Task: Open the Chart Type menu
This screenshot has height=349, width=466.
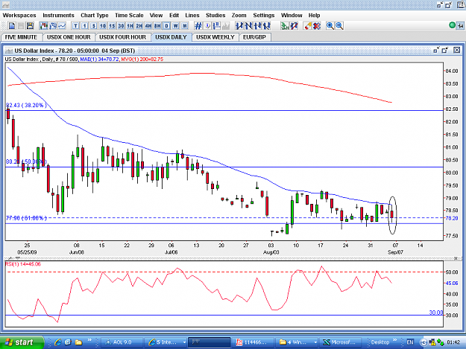Action: pyautogui.click(x=95, y=16)
